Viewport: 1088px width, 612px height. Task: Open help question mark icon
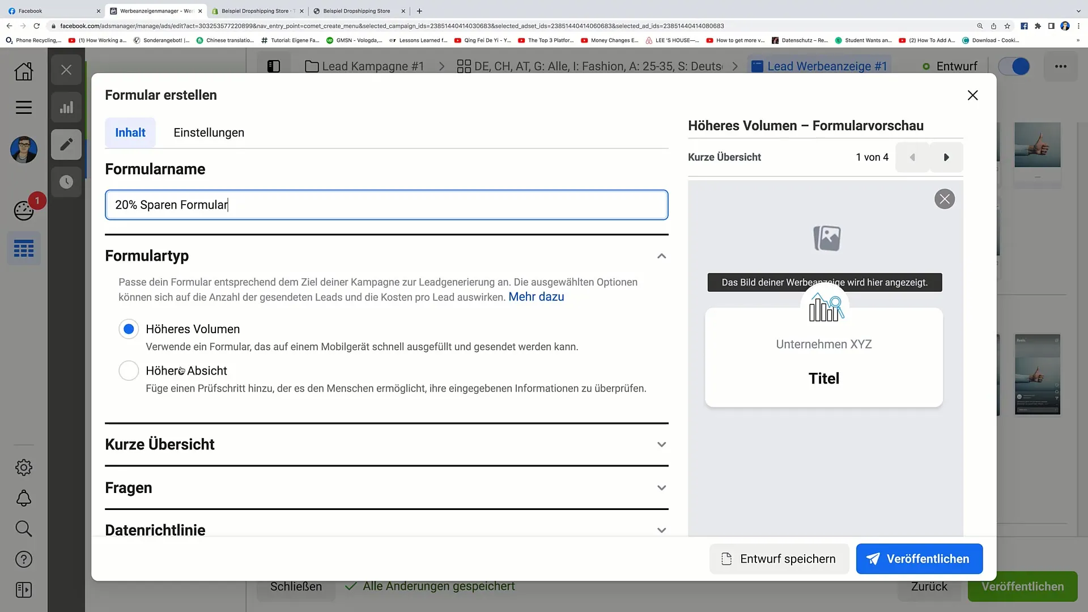(x=24, y=559)
